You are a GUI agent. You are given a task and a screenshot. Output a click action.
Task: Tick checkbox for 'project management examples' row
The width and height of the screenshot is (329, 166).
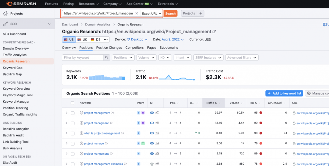coord(73,164)
